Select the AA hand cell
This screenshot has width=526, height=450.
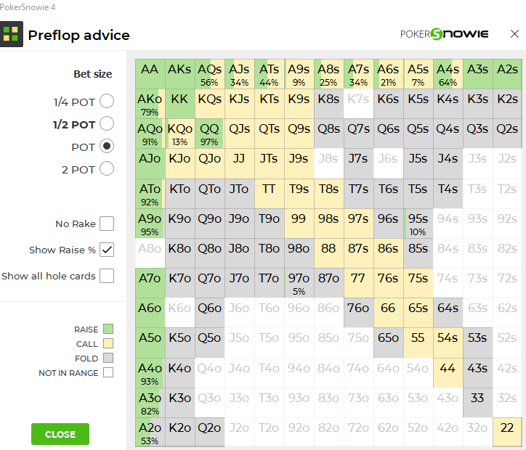[150, 74]
